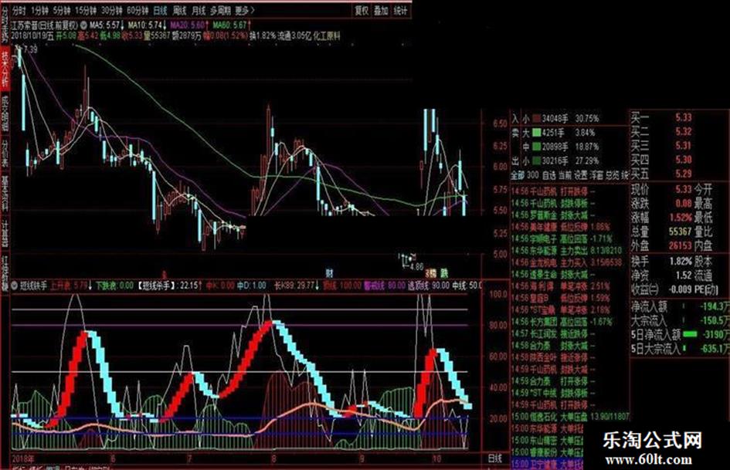The width and height of the screenshot is (730, 470).
Task: Switch to the 月线 monthly chart tab
Action: pos(199,10)
